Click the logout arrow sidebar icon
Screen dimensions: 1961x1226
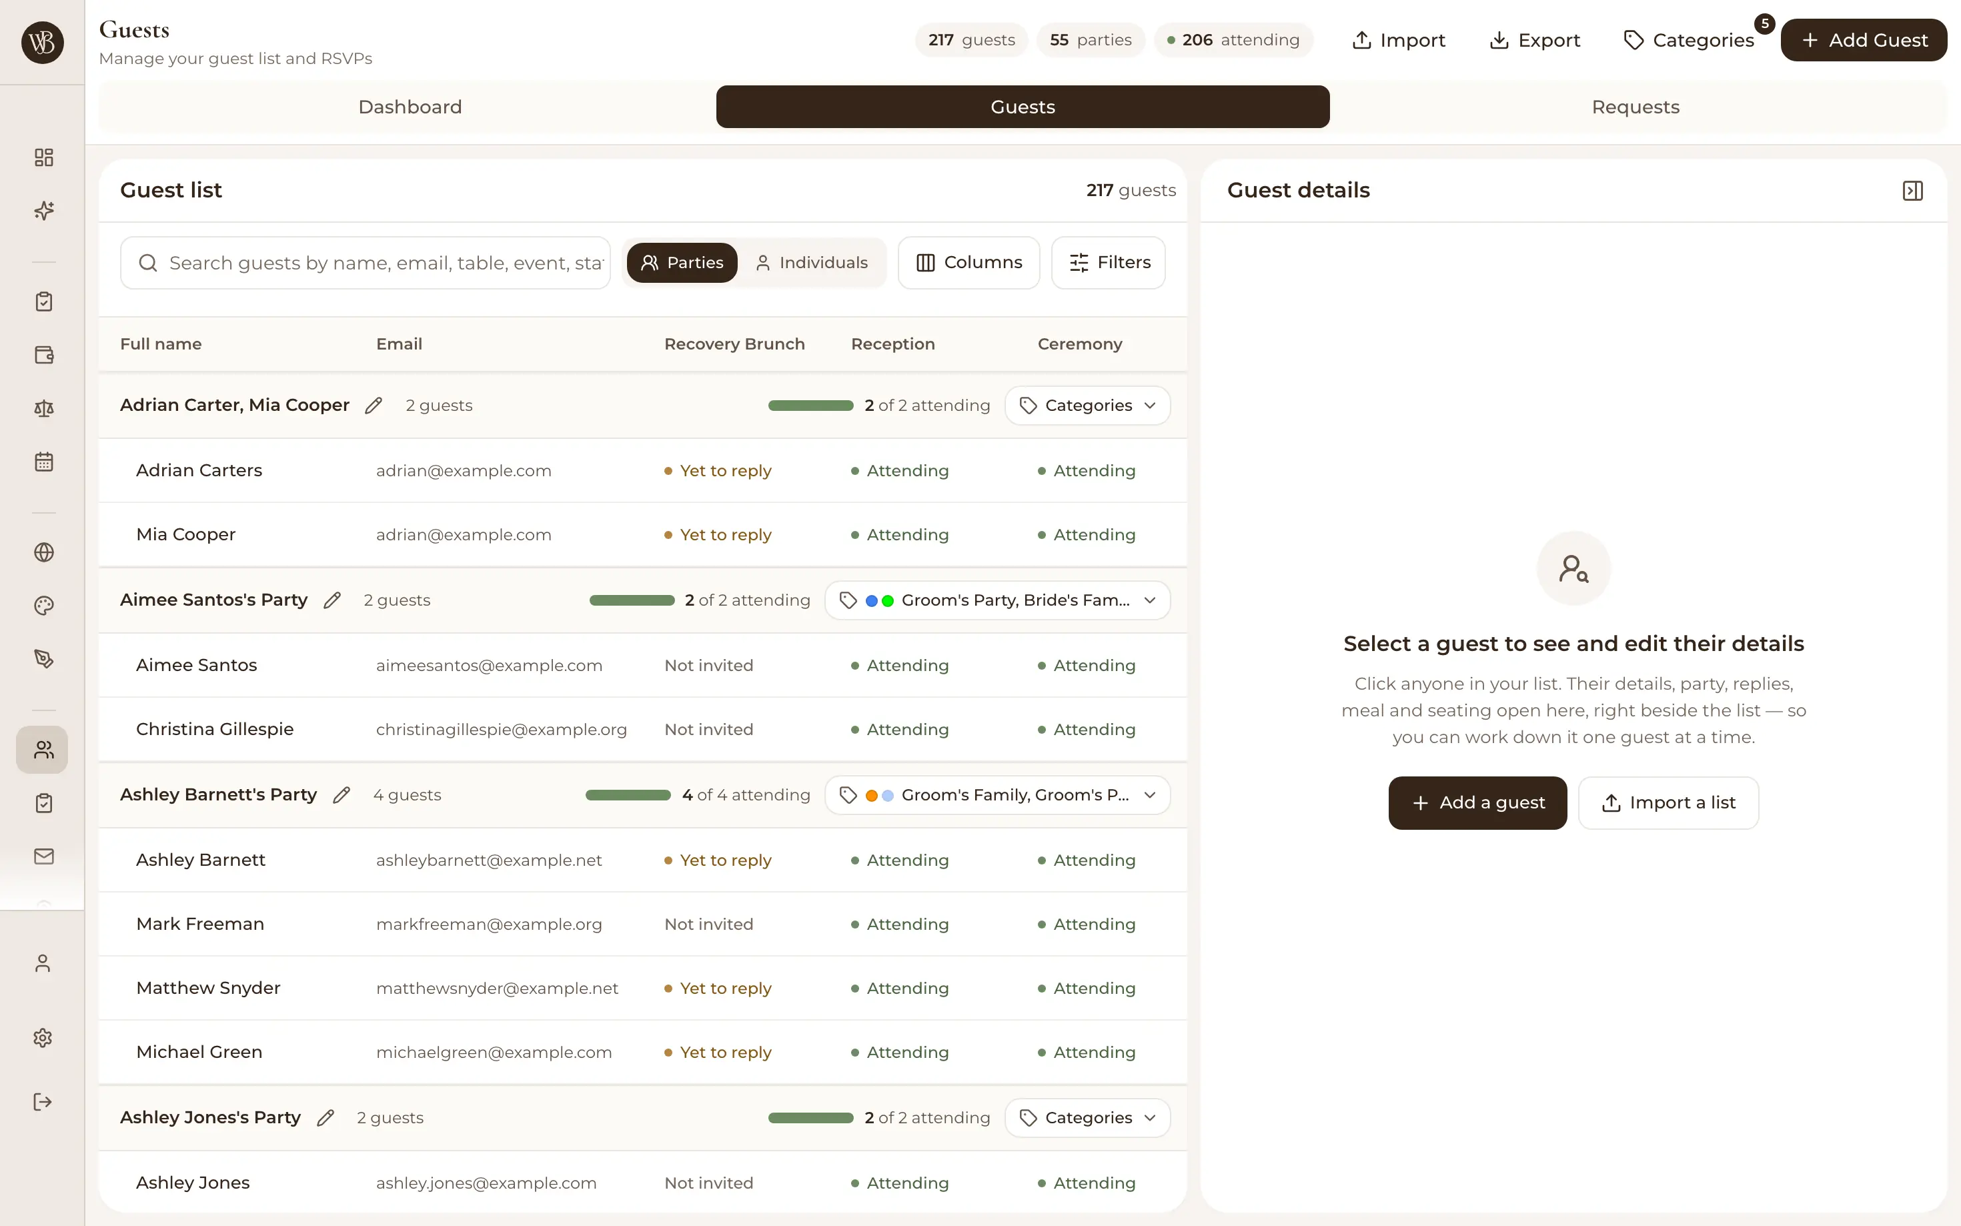tap(43, 1102)
